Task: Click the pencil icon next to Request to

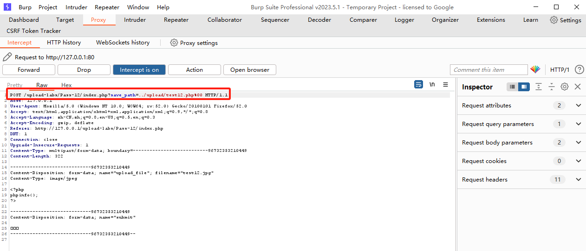Action: coord(7,57)
